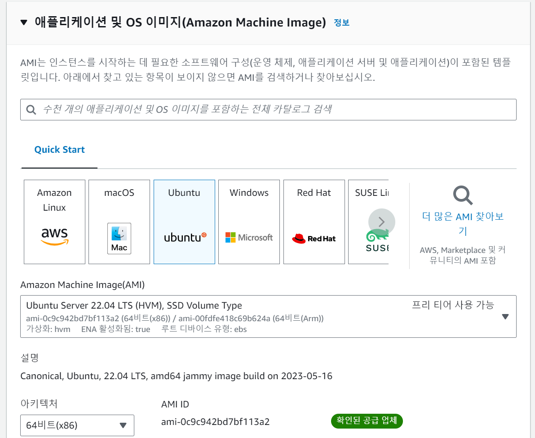Click the large magnifier browse AMI icon
Image resolution: width=535 pixels, height=438 pixels.
[463, 195]
